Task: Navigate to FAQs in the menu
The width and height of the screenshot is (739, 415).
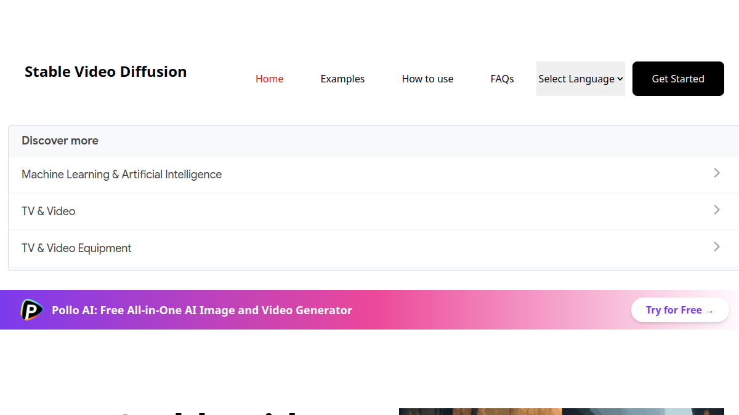Action: 503,79
